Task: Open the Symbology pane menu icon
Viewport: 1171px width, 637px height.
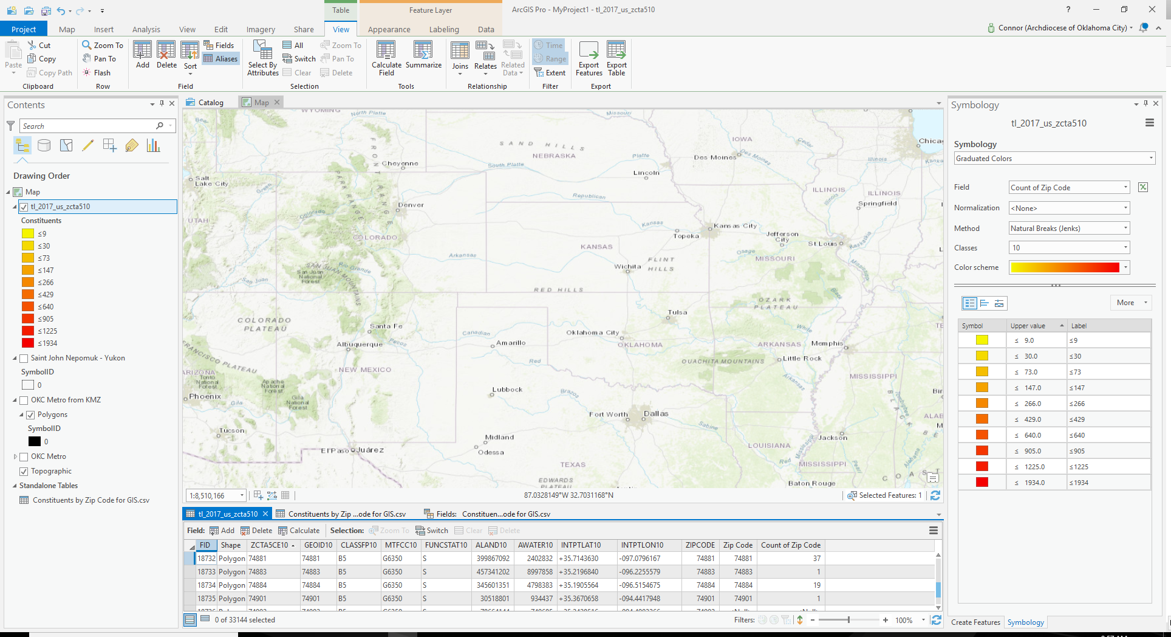Action: pyautogui.click(x=1150, y=123)
